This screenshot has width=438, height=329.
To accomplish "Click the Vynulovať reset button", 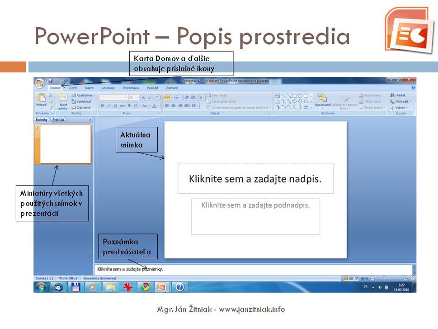I will pos(81,101).
